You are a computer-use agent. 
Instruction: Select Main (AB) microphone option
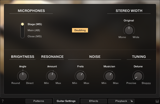34,30
